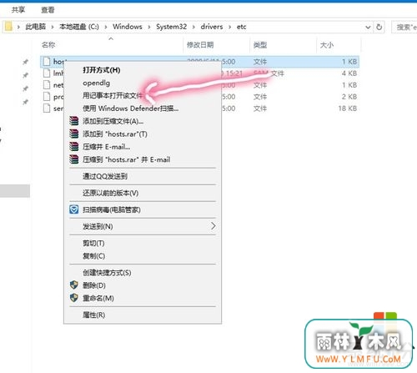Click the folder icon in address bar
417x373 pixels.
[8, 27]
